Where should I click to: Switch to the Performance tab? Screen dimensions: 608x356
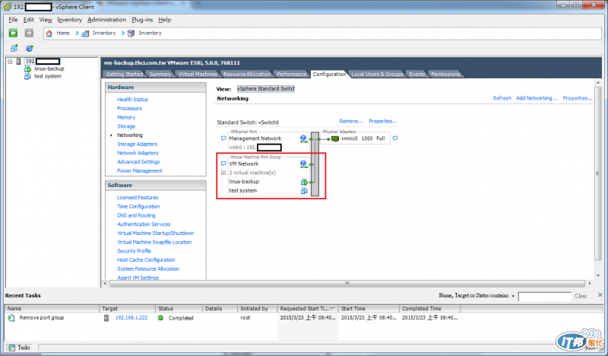[292, 74]
